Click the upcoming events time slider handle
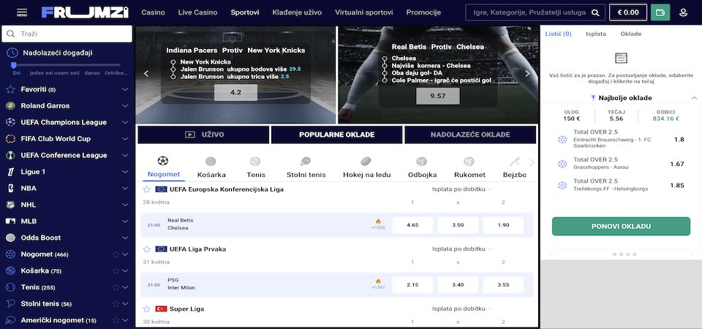 13,65
